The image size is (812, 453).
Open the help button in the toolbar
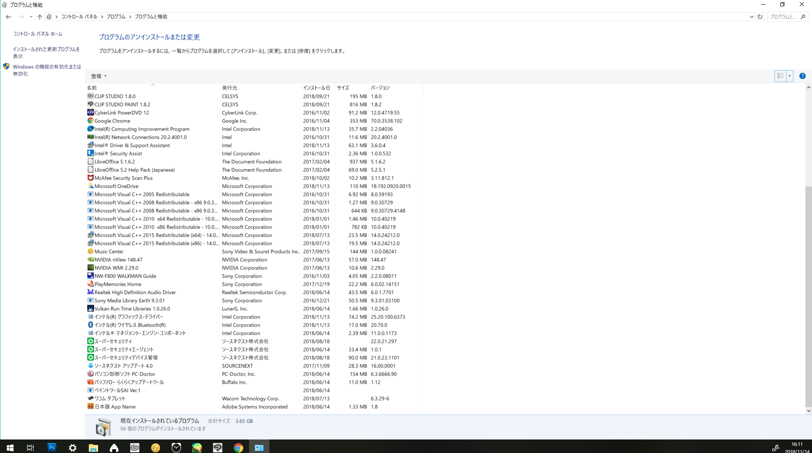[x=802, y=76]
